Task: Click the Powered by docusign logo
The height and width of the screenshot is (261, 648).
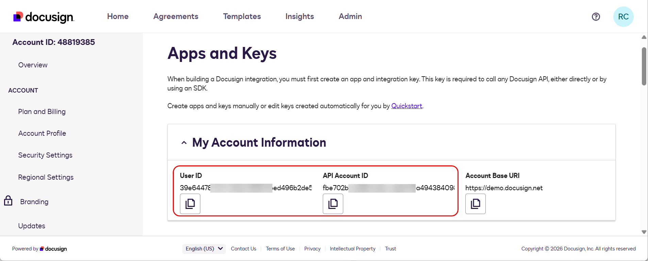Action: 53,249
